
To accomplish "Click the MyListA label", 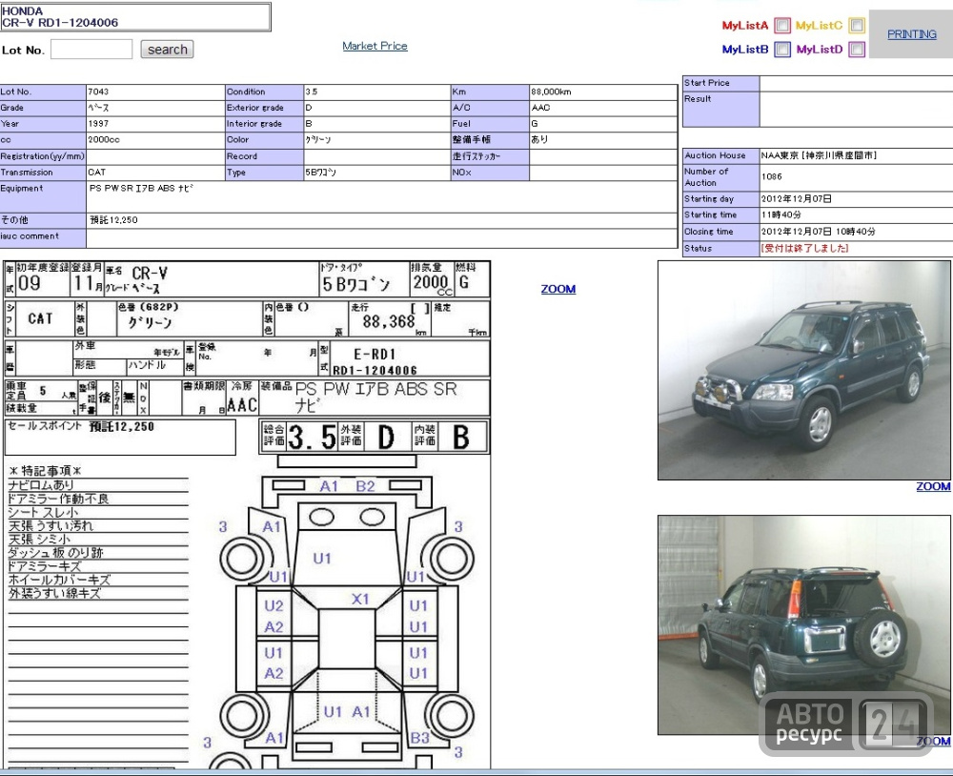I will 745,26.
